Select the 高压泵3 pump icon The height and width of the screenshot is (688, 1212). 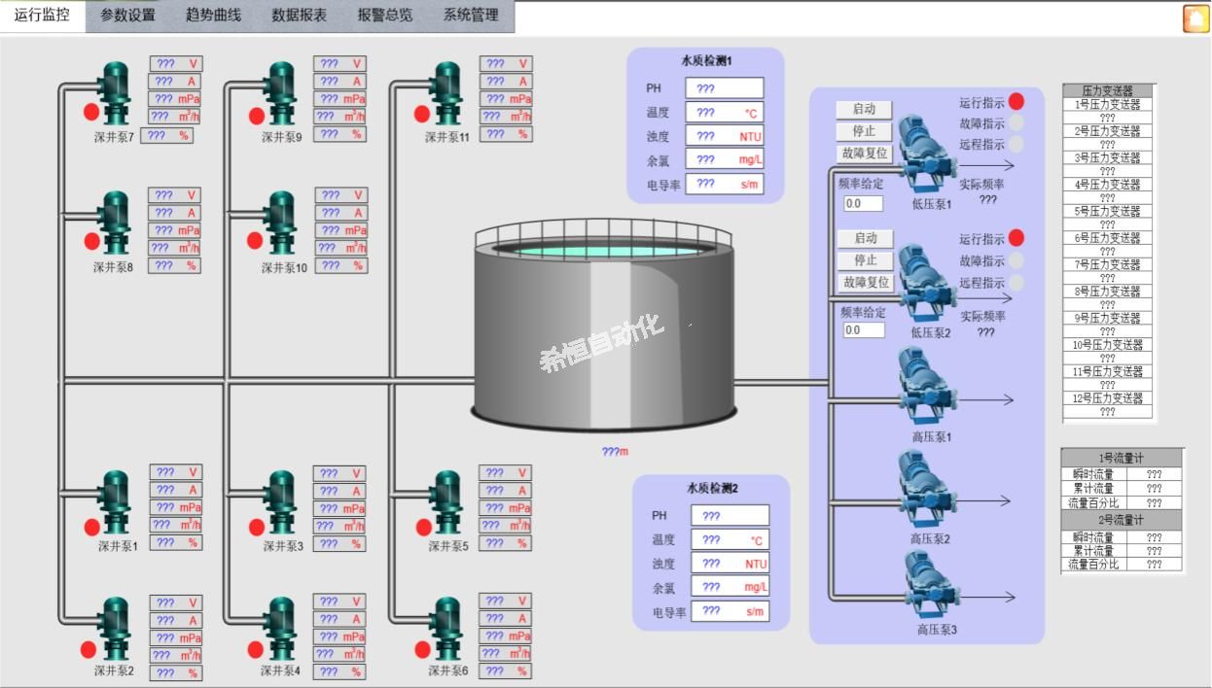(x=928, y=586)
